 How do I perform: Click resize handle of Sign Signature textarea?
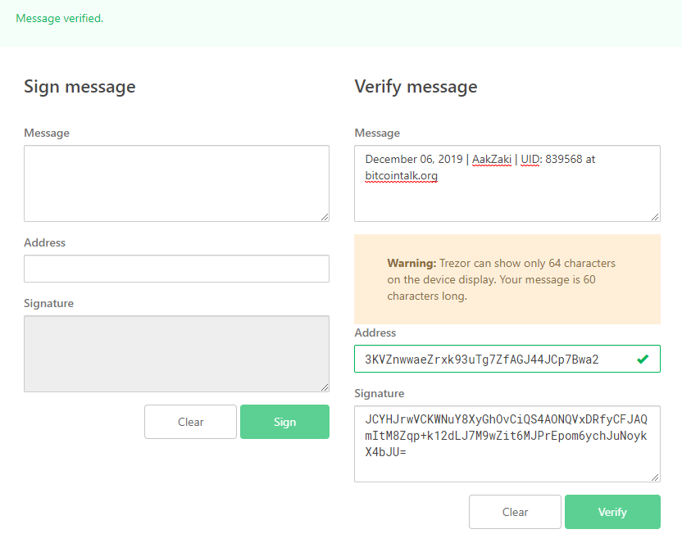click(x=325, y=387)
